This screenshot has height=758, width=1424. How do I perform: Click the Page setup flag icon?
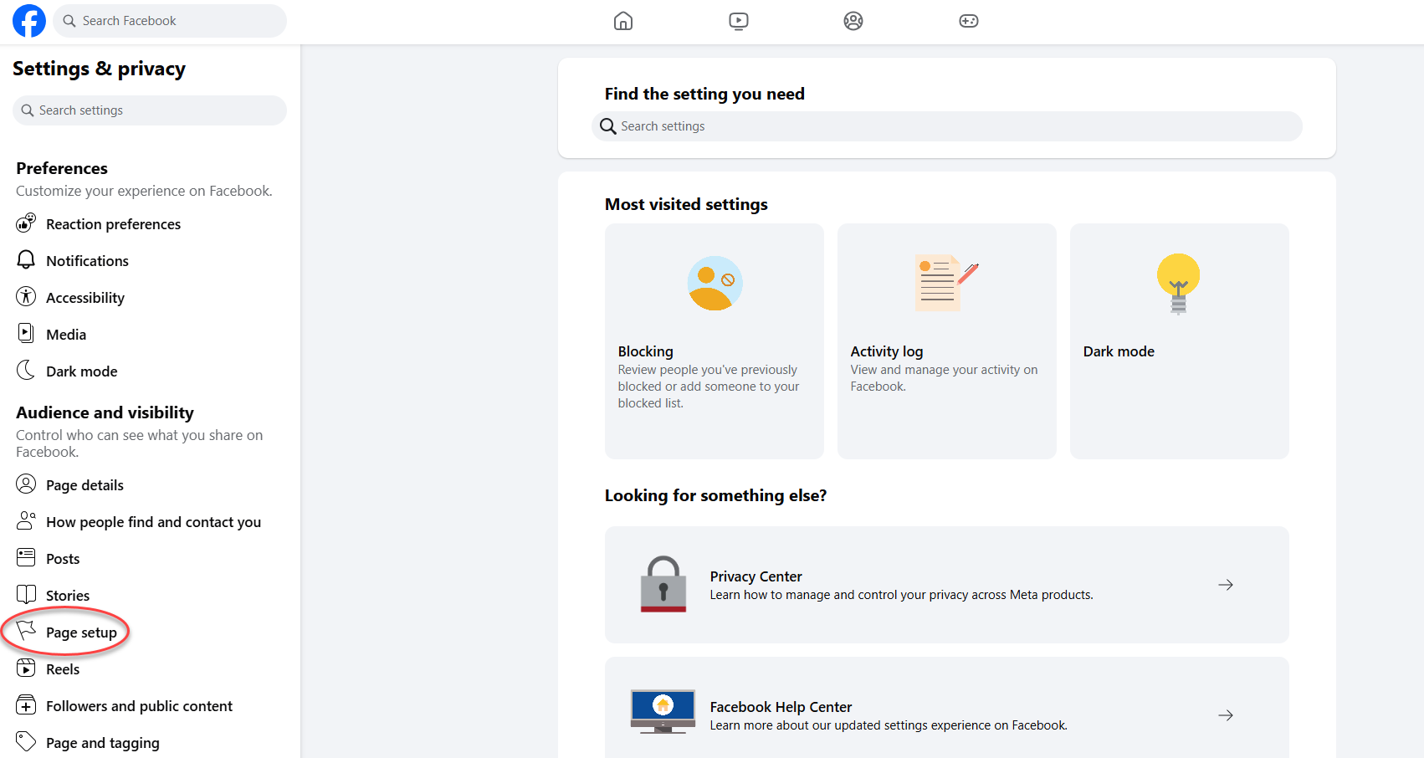click(x=26, y=630)
